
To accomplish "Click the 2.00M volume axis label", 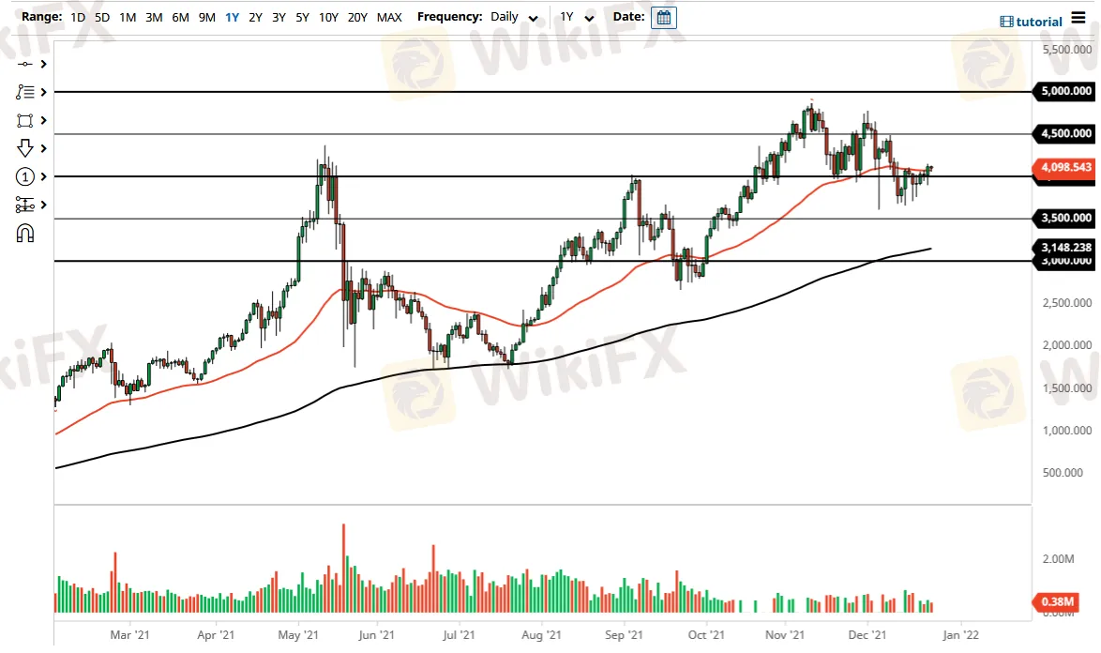I will [x=1058, y=559].
